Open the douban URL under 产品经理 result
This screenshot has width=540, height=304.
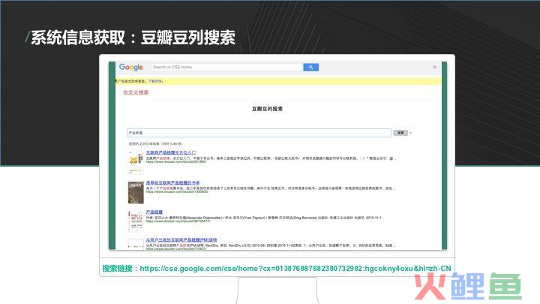178,221
